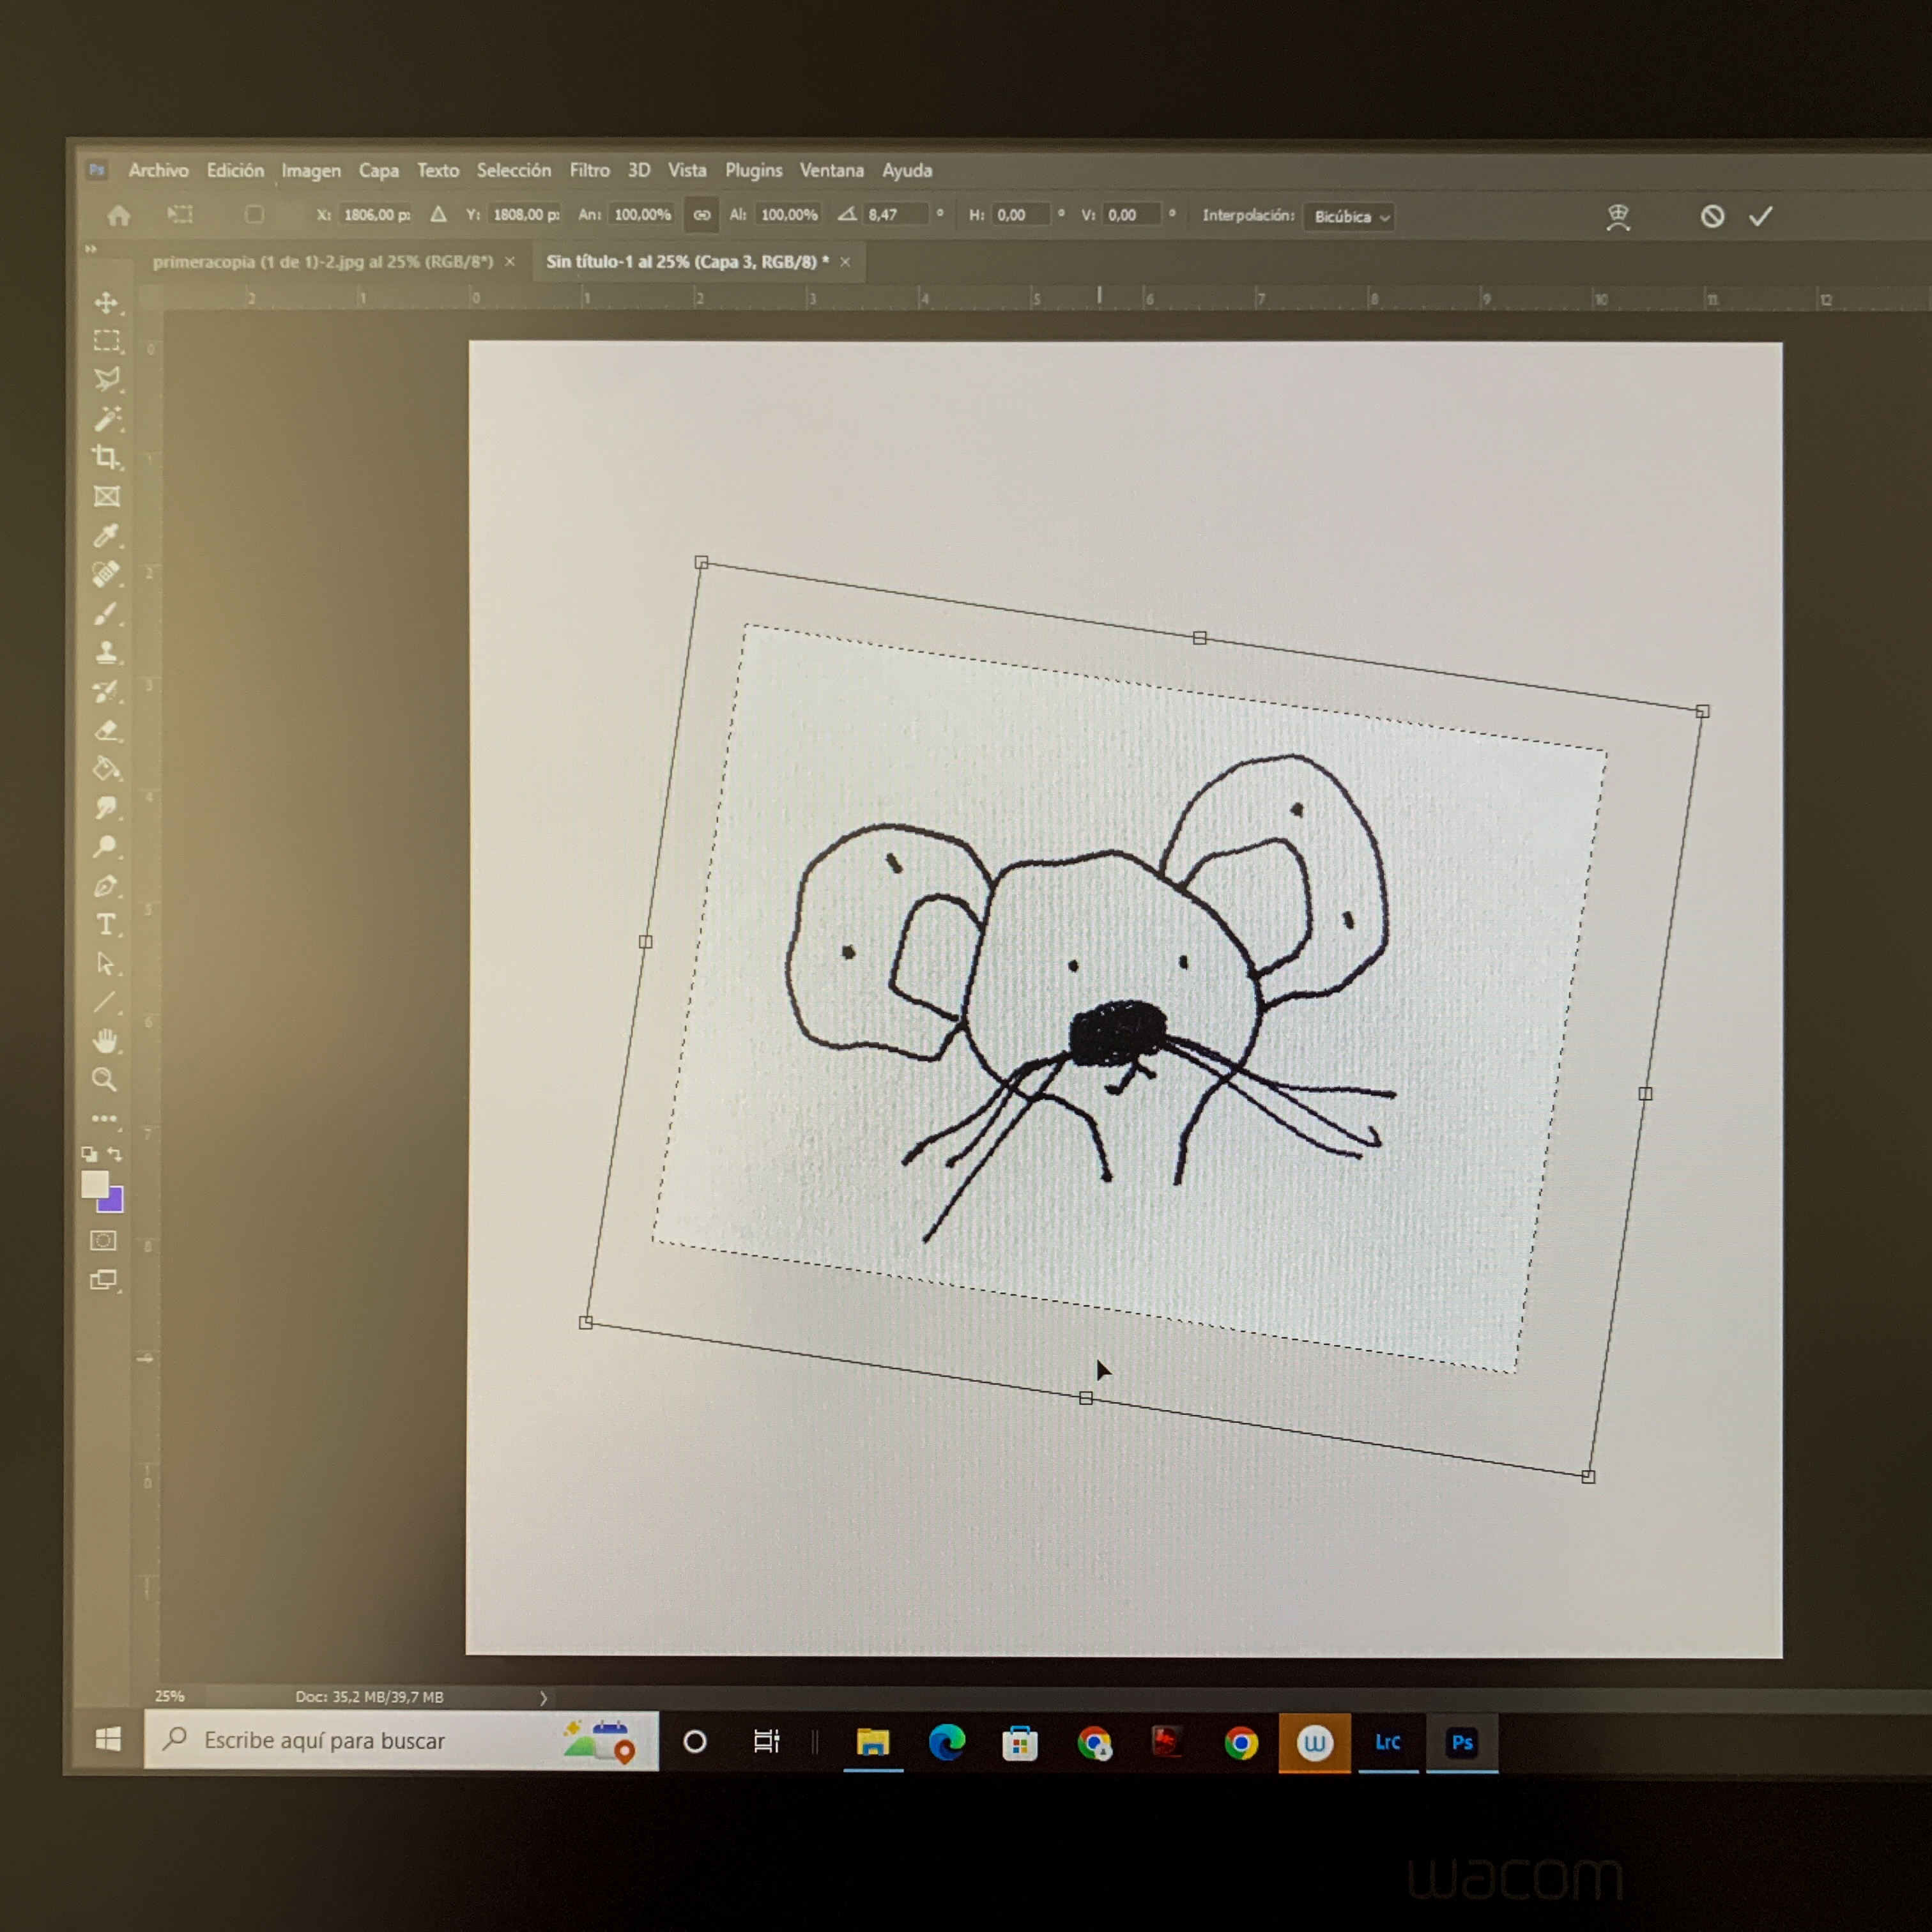
Task: Select the Hand tool
Action: tap(105, 1041)
